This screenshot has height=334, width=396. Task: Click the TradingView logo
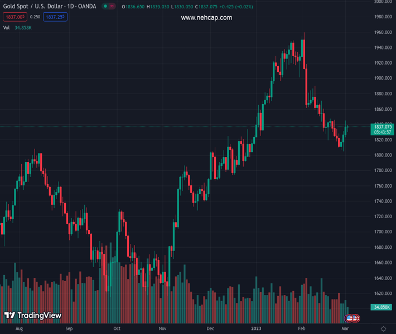[32, 316]
